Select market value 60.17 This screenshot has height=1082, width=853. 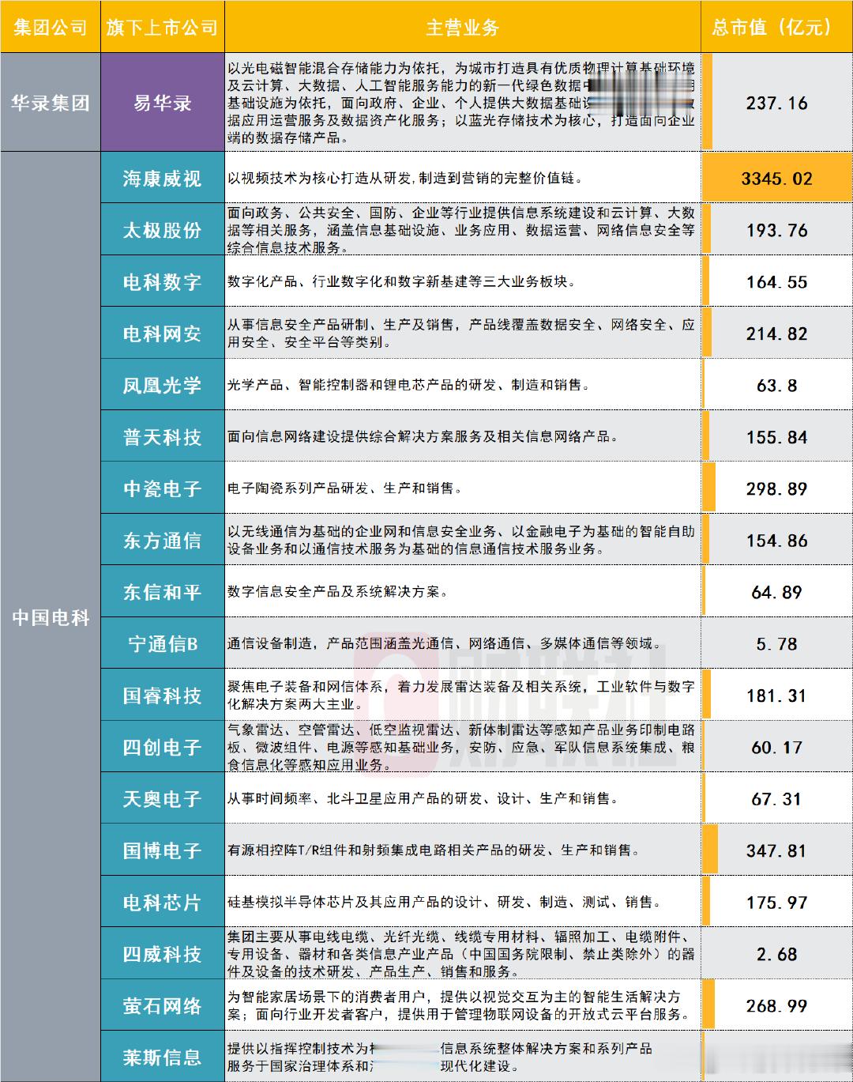click(777, 748)
